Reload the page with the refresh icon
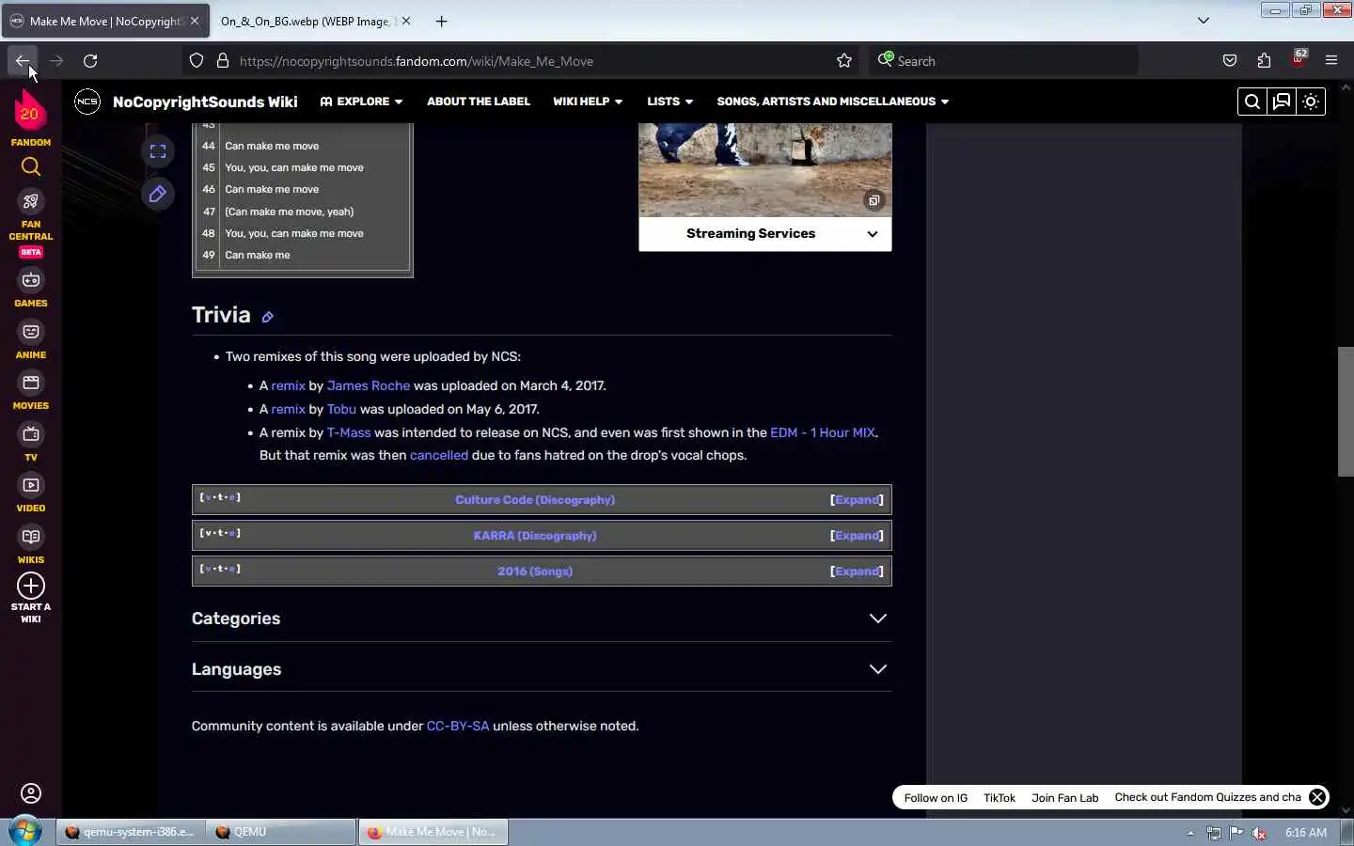This screenshot has height=846, width=1354. (x=90, y=60)
